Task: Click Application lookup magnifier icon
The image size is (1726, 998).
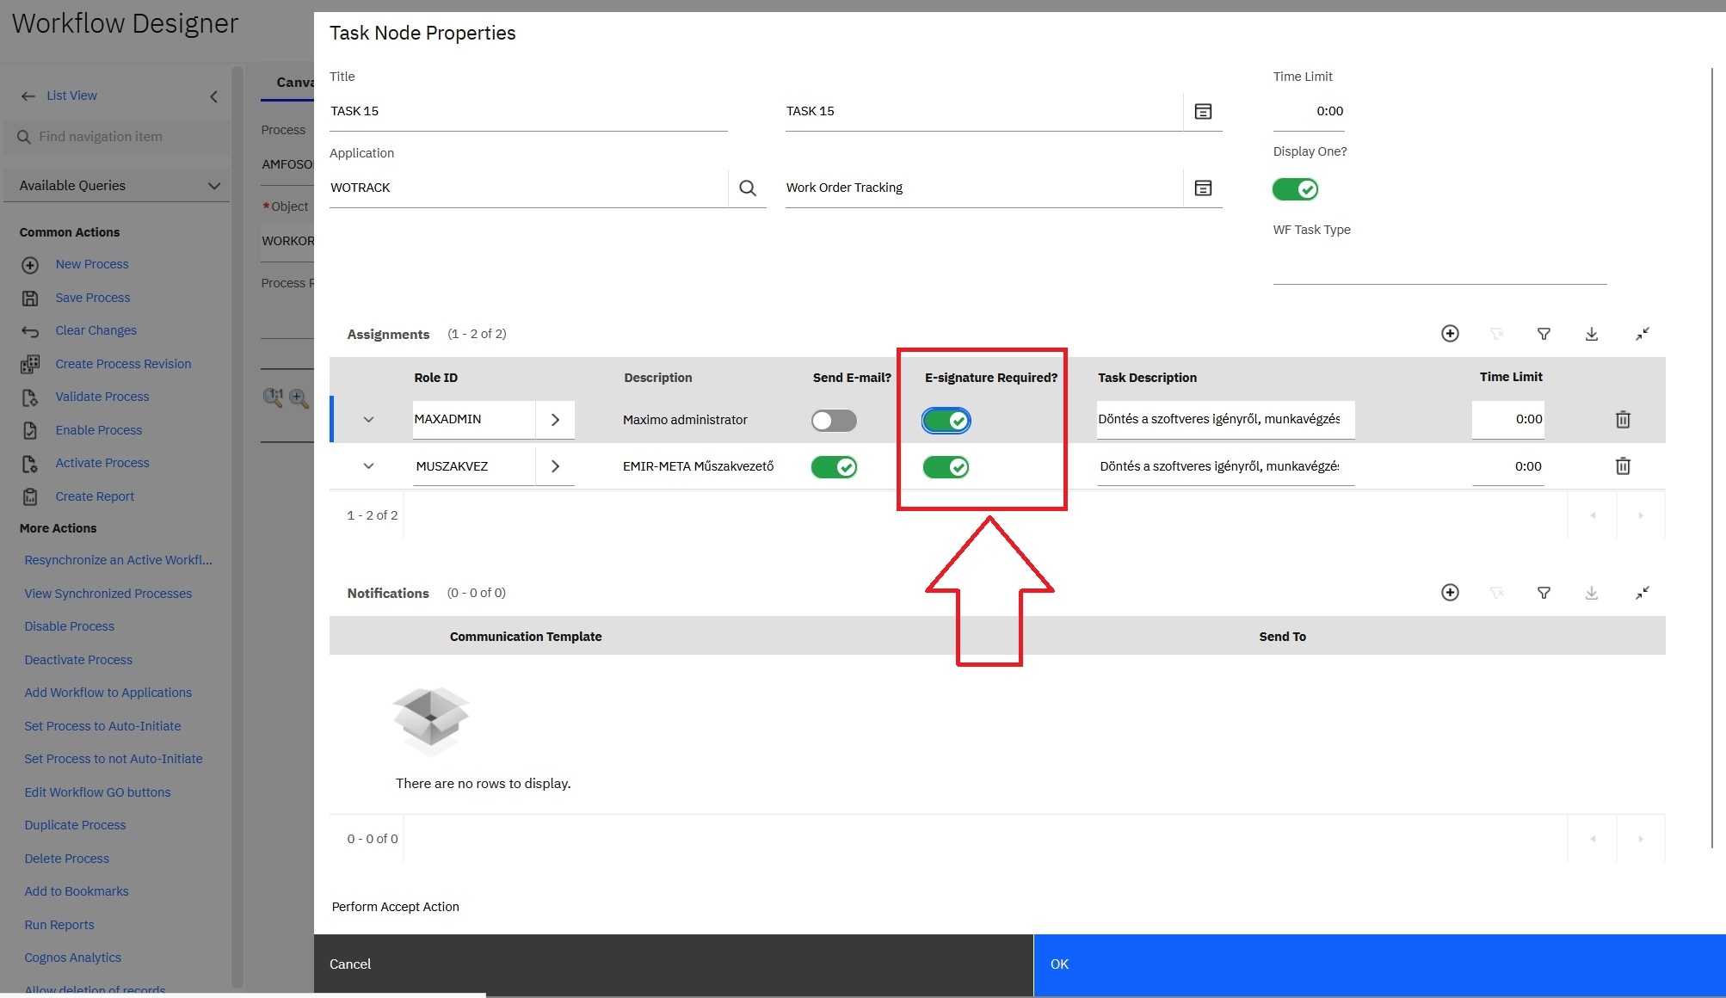Action: pos(747,188)
